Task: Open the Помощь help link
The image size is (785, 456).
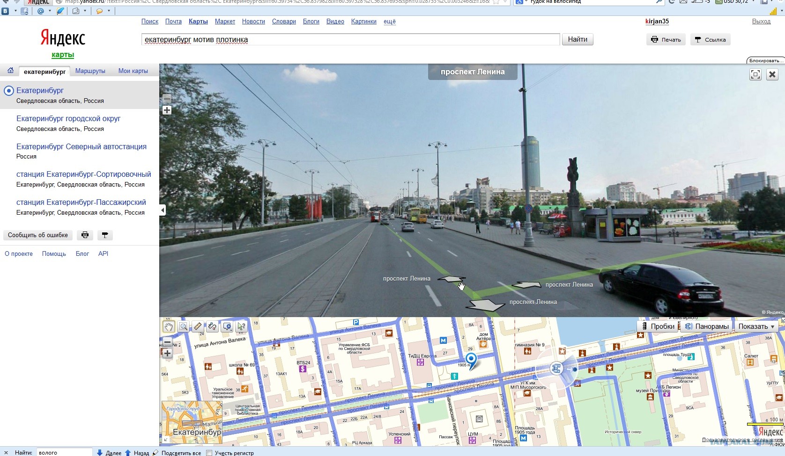Action: 54,254
